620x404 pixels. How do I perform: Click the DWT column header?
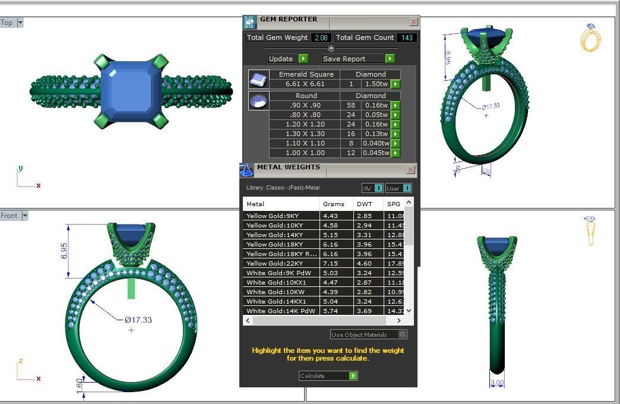(x=368, y=204)
